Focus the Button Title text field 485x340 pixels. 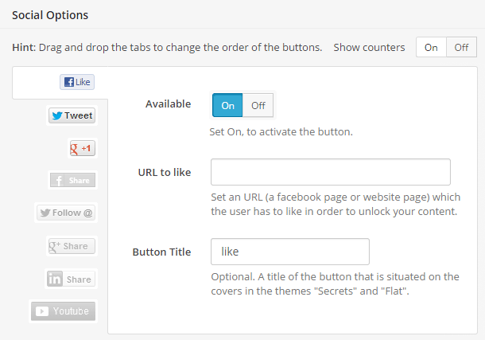(x=289, y=252)
